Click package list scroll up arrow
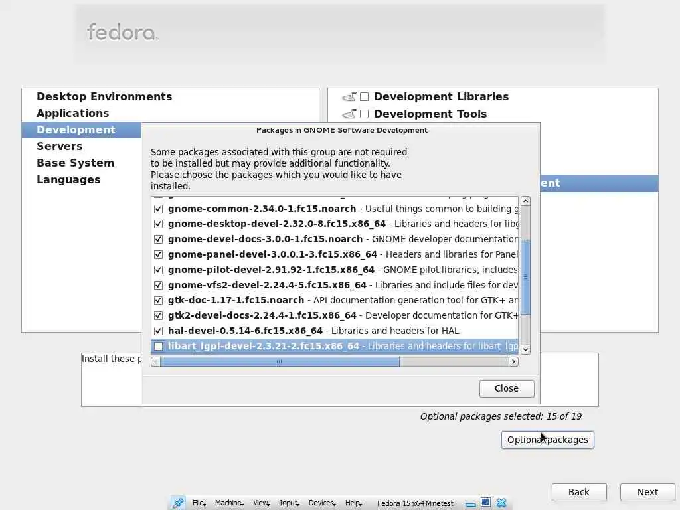Screen dimensions: 680x510 point(525,201)
